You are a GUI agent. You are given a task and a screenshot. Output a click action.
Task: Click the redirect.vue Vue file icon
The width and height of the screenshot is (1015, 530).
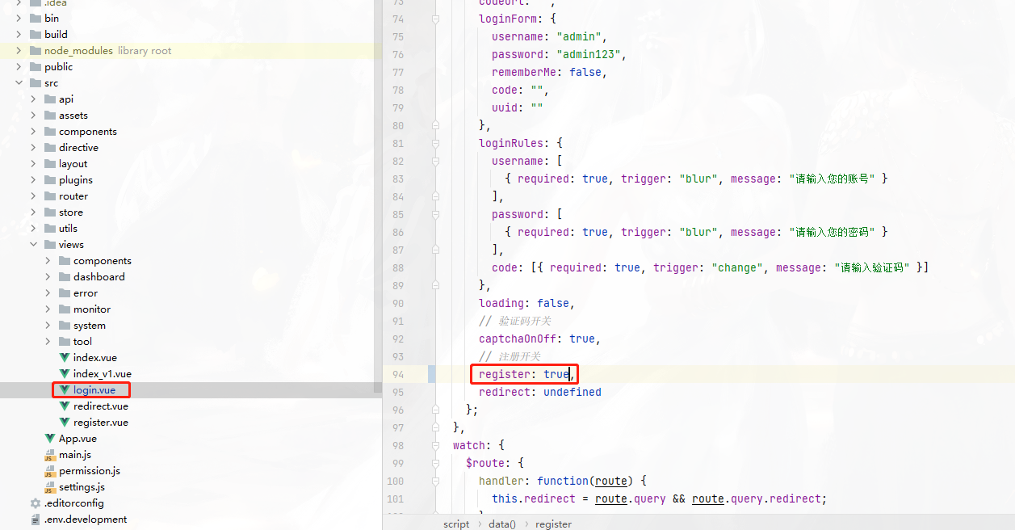click(x=65, y=406)
